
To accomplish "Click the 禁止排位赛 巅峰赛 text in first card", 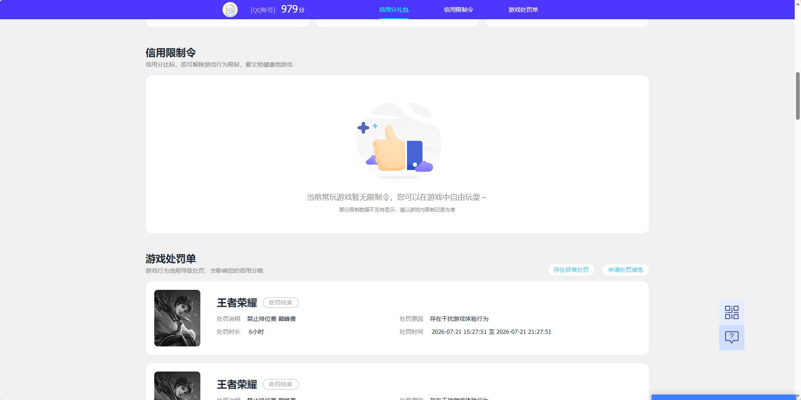I will pos(271,319).
